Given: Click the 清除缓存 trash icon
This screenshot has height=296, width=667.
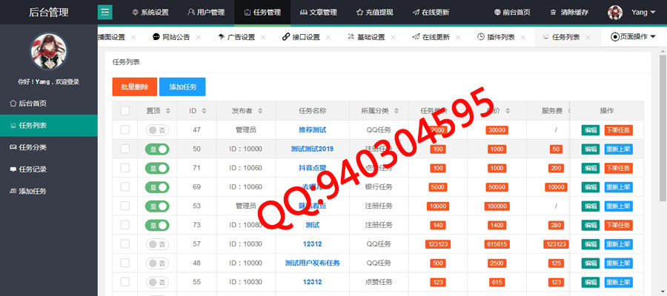Looking at the screenshot, I should click(x=553, y=13).
